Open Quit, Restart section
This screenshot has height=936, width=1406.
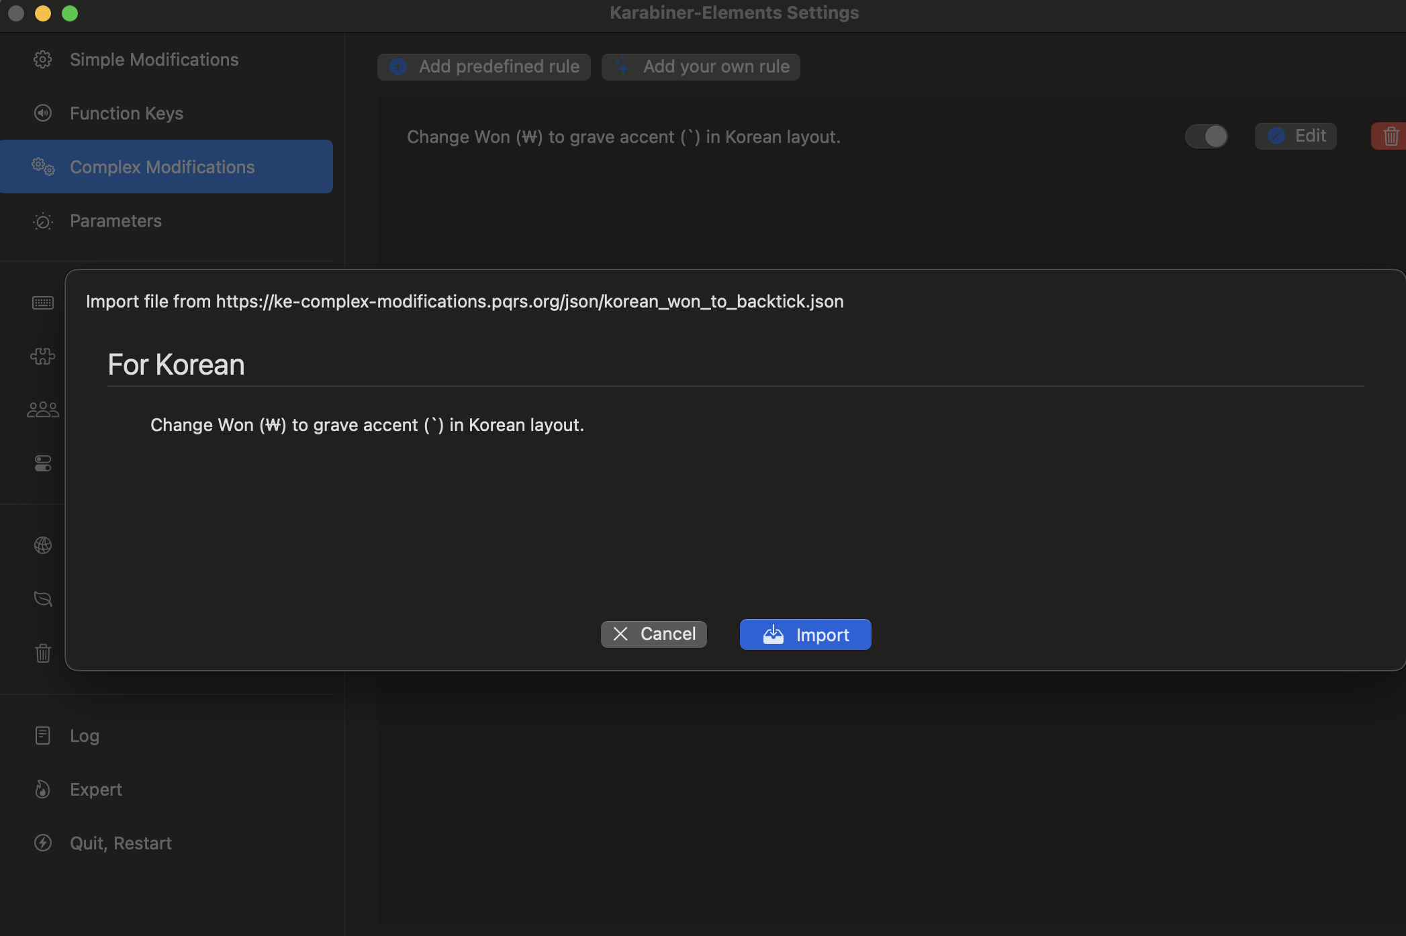120,843
